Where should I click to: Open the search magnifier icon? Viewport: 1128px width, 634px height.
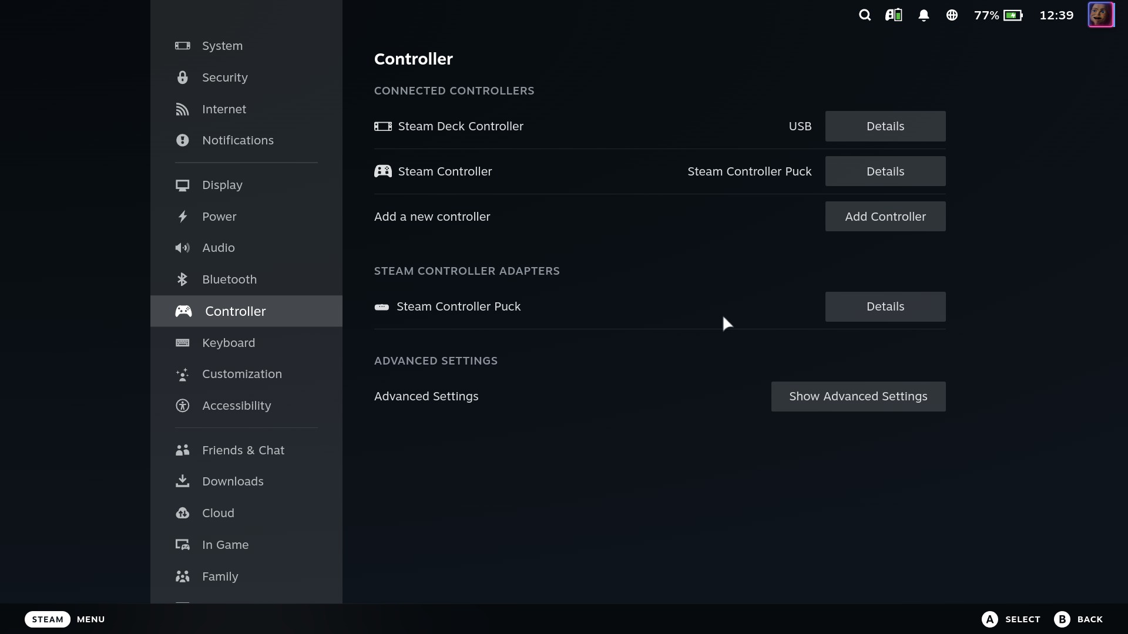tap(864, 15)
